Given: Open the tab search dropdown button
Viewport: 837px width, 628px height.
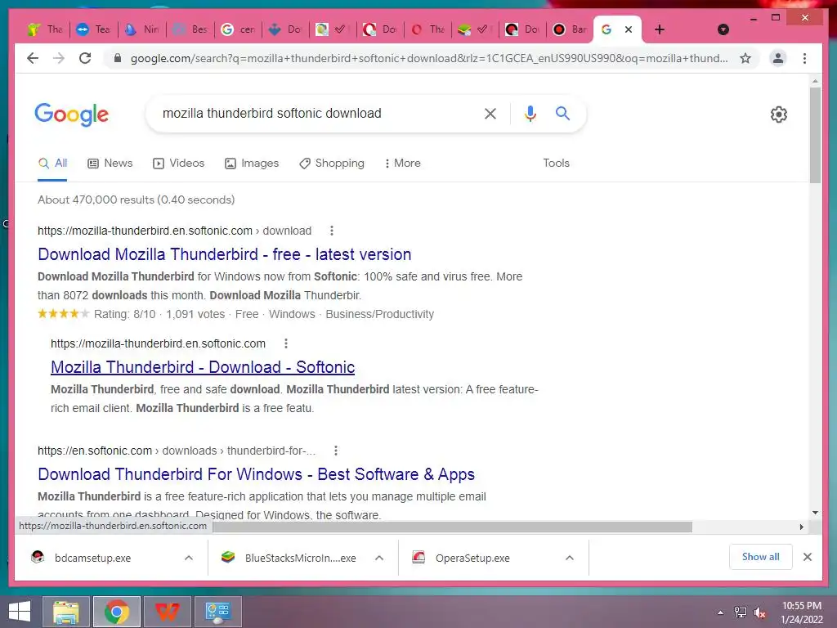Looking at the screenshot, I should (723, 29).
